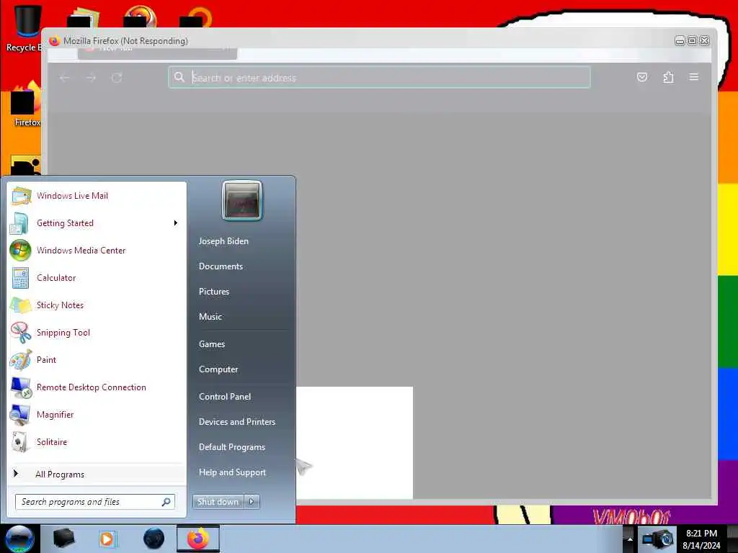738x553 pixels.
Task: Click the black folder taskbar icon
Action: pos(64,539)
